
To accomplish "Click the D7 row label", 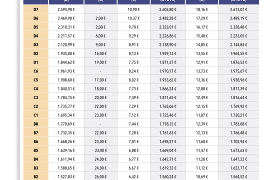I will (35, 9).
